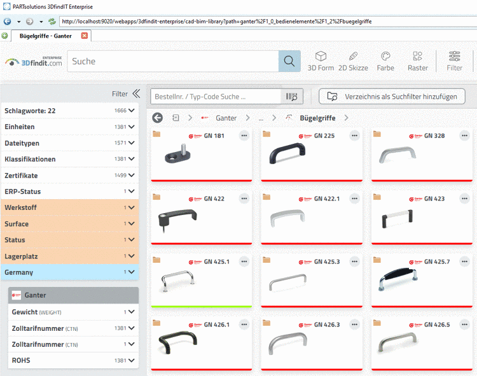Collapse the Filter side panel with double chevron
477x376 pixels.
coord(136,94)
